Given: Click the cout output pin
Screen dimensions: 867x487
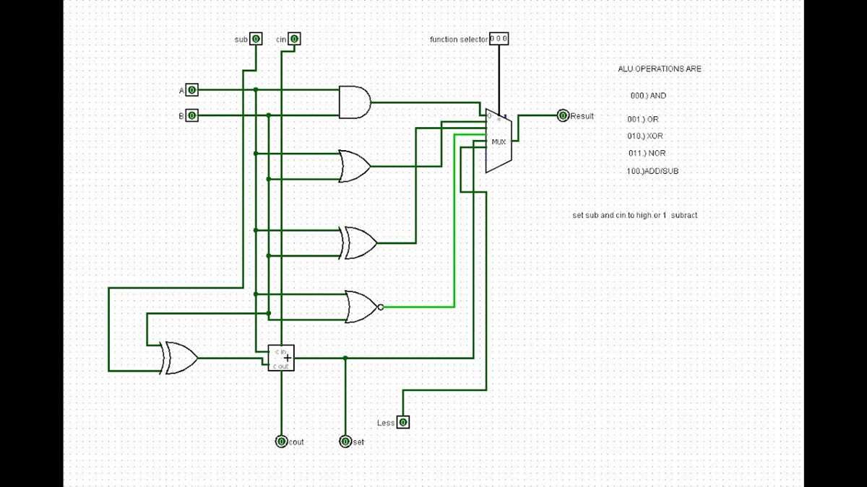Looking at the screenshot, I should click(x=281, y=441).
